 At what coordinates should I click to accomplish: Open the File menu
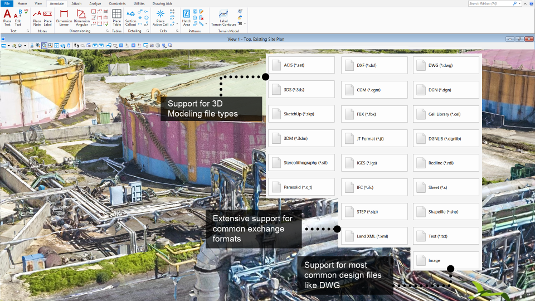[6, 3]
